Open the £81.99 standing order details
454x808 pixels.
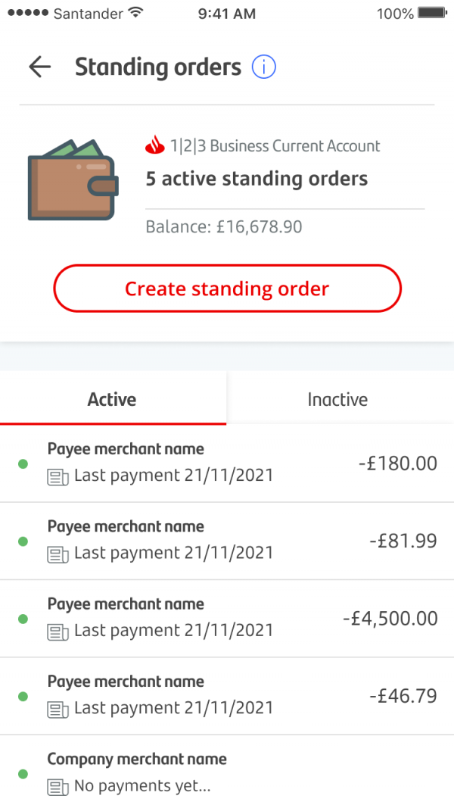[x=227, y=540]
